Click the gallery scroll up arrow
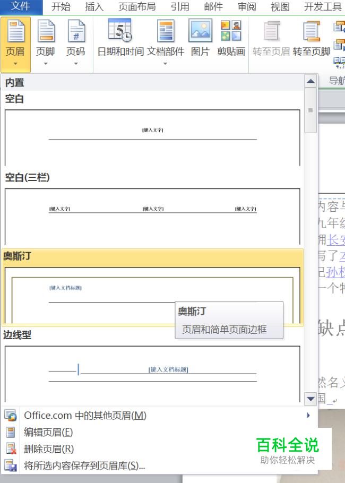The width and height of the screenshot is (345, 483). coord(310,81)
